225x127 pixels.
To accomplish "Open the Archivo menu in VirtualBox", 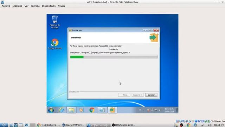I will (x=6, y=6).
